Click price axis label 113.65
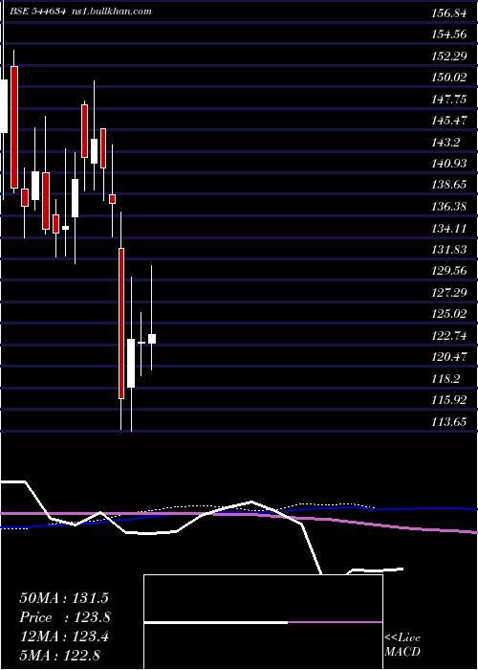The width and height of the screenshot is (478, 670). [x=449, y=422]
